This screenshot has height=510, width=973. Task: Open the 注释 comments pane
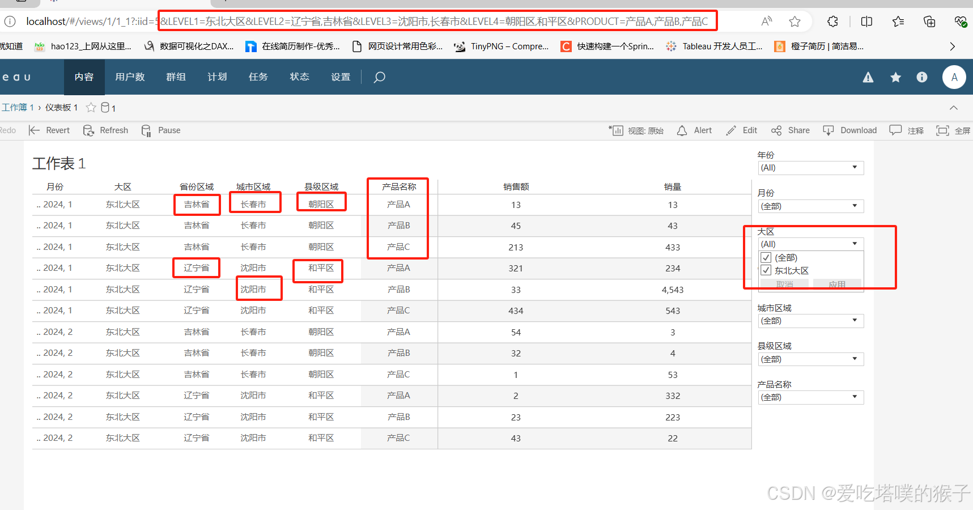907,130
